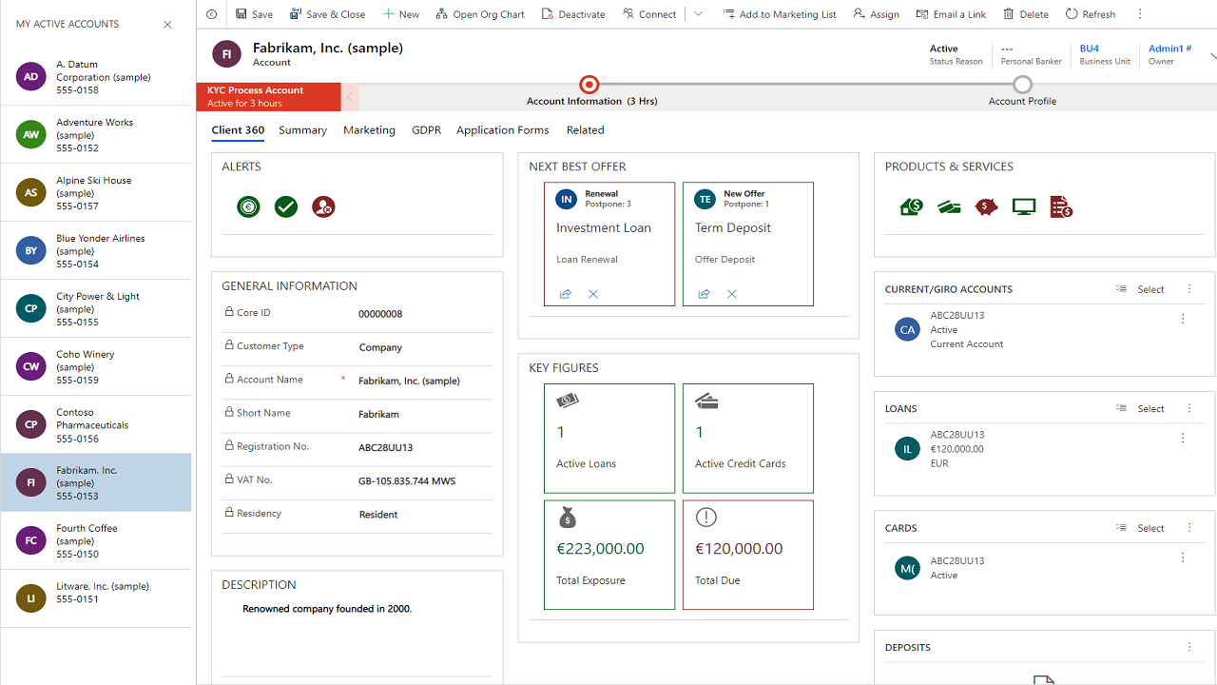Screen dimensions: 1217x685
Task: Click the house loan icon in Products & Services
Action: coord(911,207)
